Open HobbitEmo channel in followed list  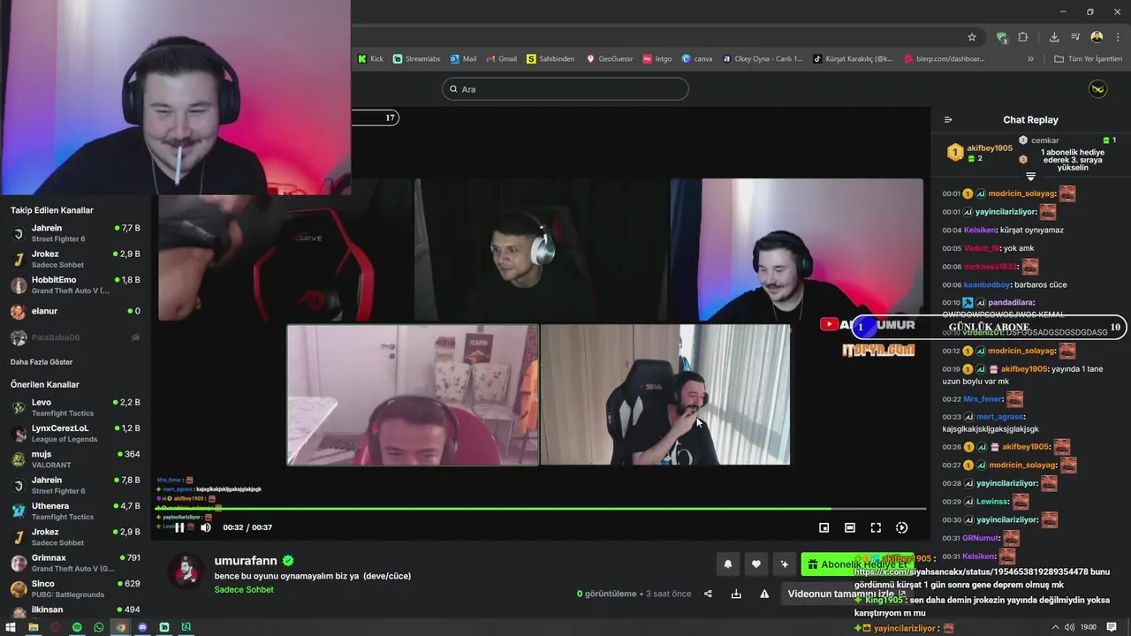click(x=75, y=285)
